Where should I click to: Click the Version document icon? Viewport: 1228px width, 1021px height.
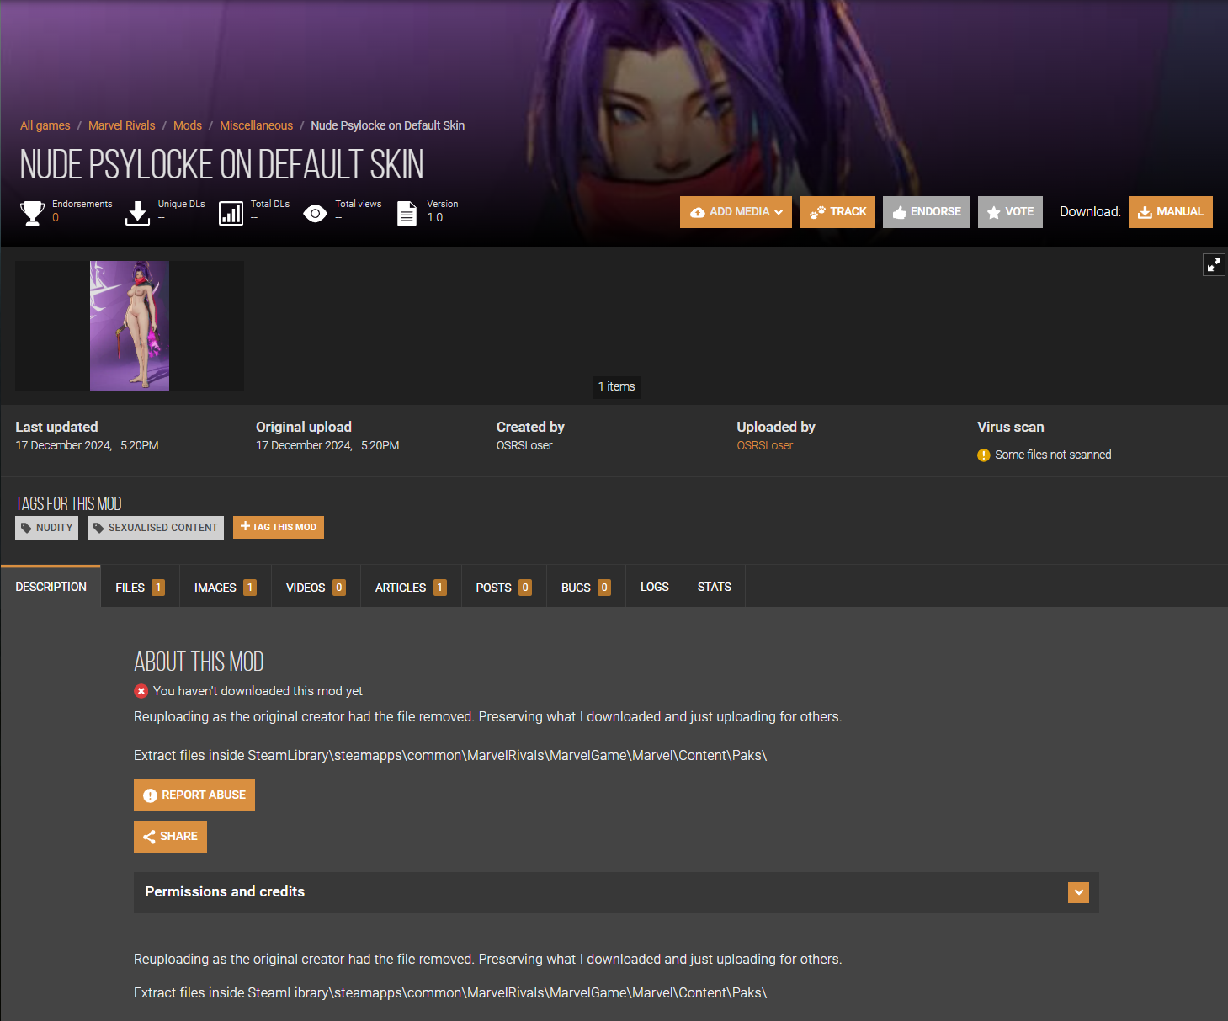point(407,213)
